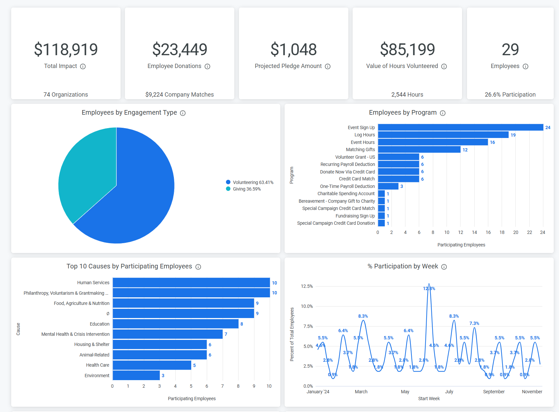Click the 12.8% peak on participation line

429,285
